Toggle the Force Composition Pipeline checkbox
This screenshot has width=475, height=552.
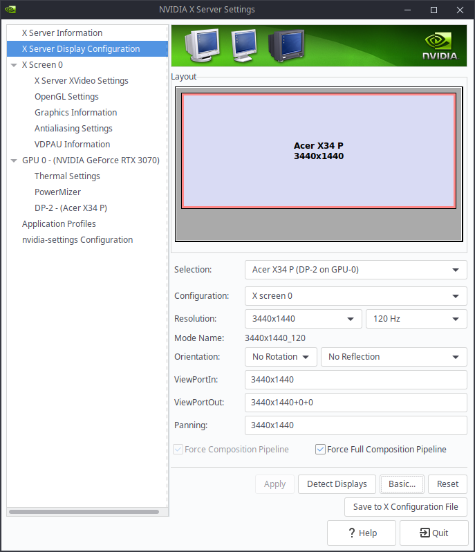tap(178, 450)
